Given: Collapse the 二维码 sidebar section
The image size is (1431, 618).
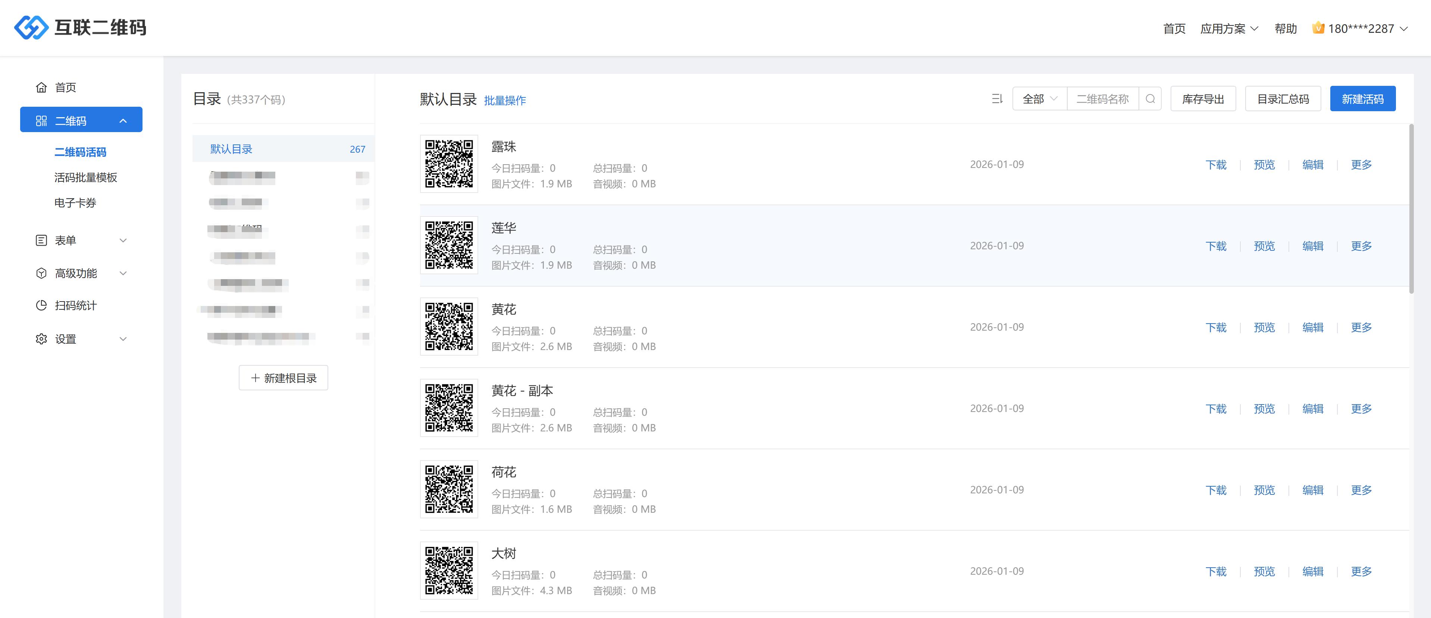Looking at the screenshot, I should click(x=123, y=121).
